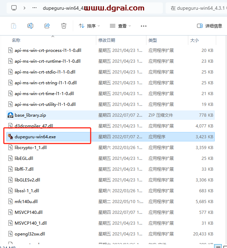The image size is (227, 248).
Task: Click the paste icon in toolbar
Action: 14,26
